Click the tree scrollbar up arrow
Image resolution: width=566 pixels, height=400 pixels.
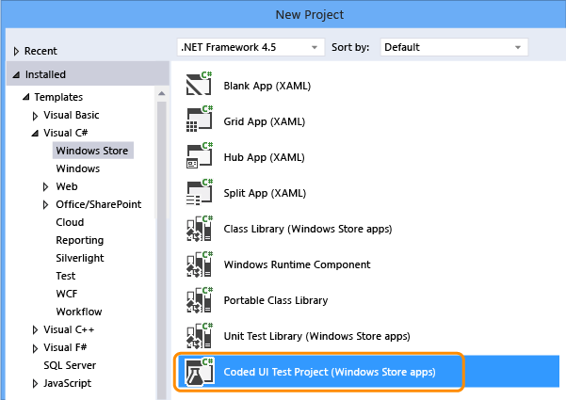point(162,94)
